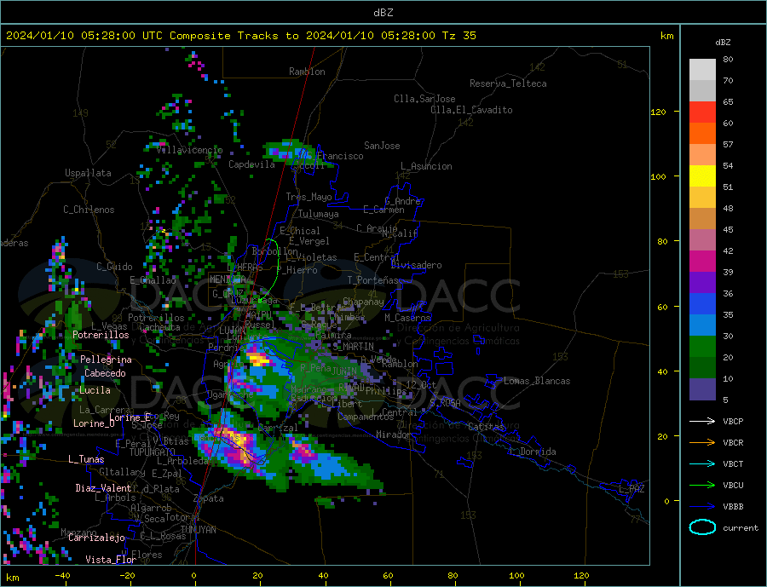This screenshot has height=587, width=767.
Task: Click the 'L_Dormida' place label
Action: [x=533, y=452]
